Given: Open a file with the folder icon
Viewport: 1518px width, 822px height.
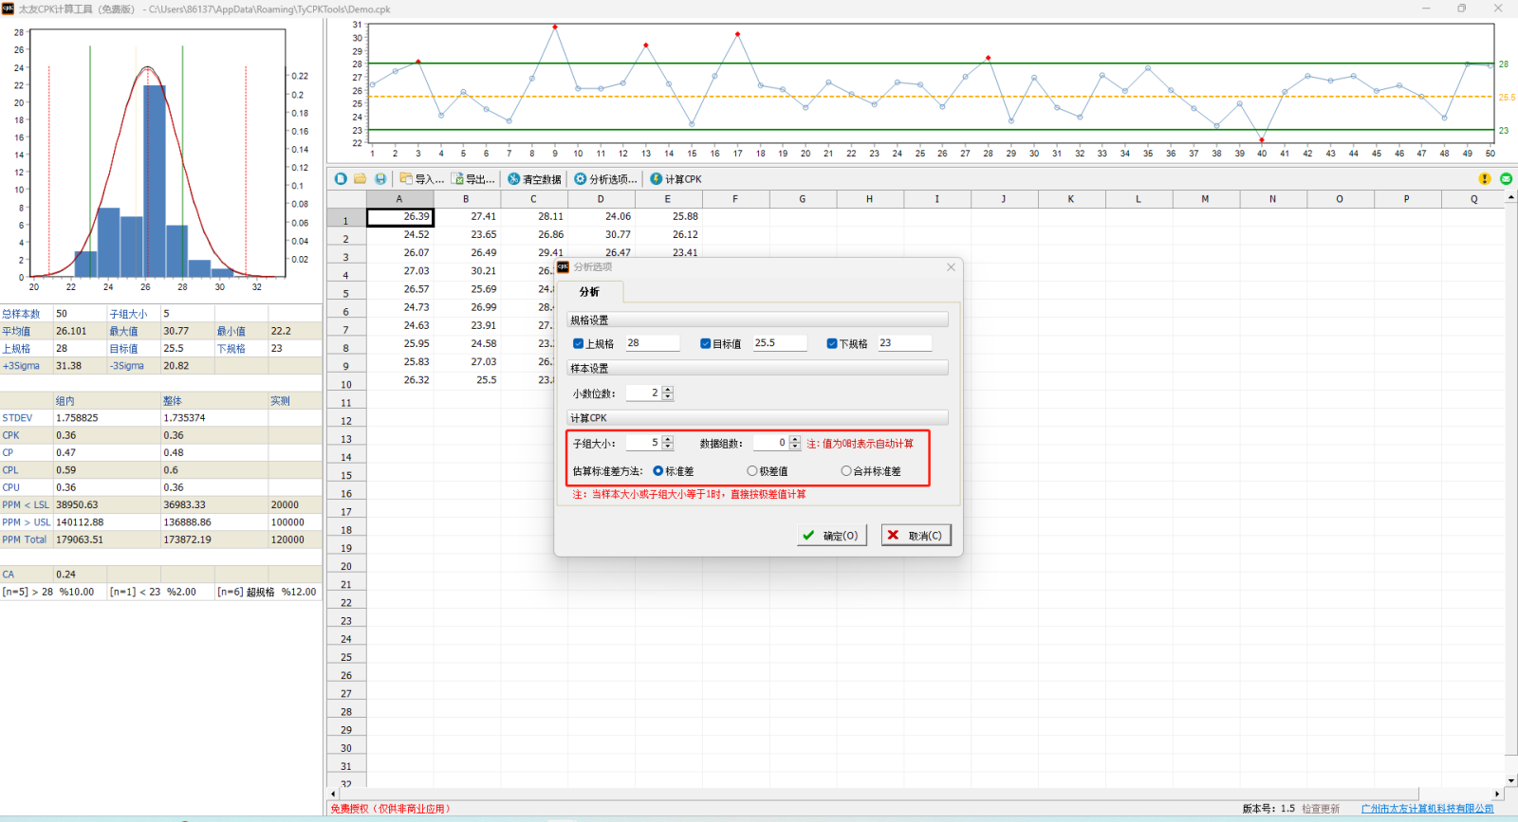Looking at the screenshot, I should point(361,178).
